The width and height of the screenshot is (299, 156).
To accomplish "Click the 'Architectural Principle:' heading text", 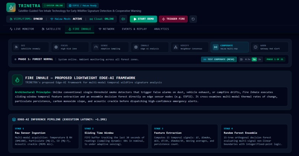I will [33, 92].
